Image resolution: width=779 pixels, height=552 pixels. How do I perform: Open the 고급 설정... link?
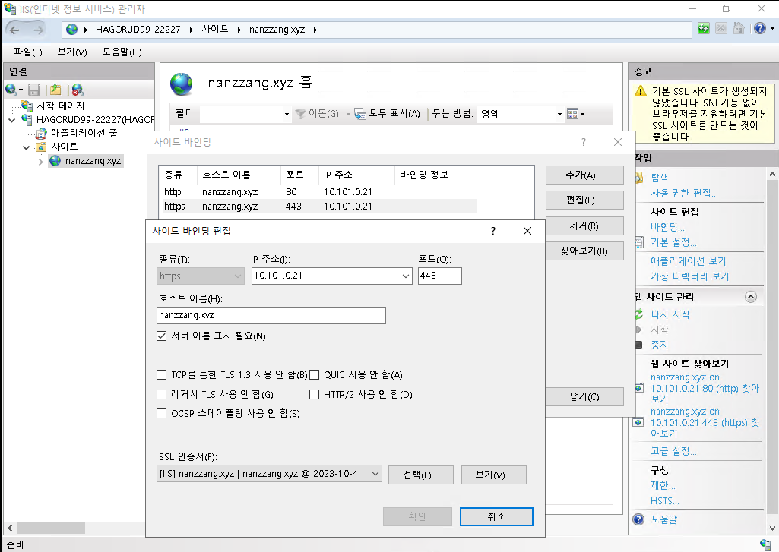[673, 451]
